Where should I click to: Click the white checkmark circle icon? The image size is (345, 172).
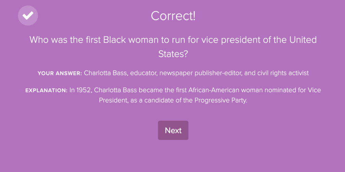coord(28,16)
